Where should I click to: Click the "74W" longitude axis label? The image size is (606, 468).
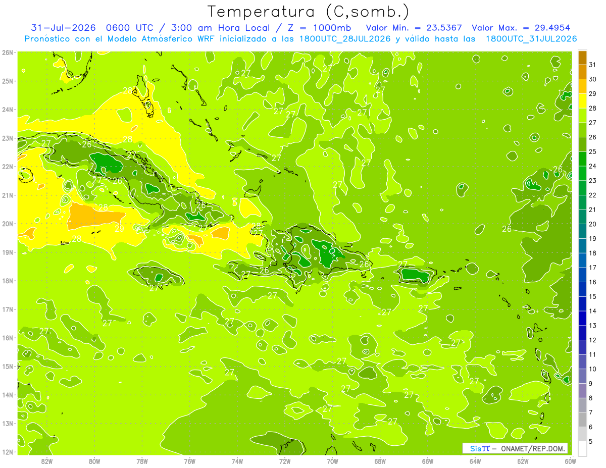[x=237, y=461]
